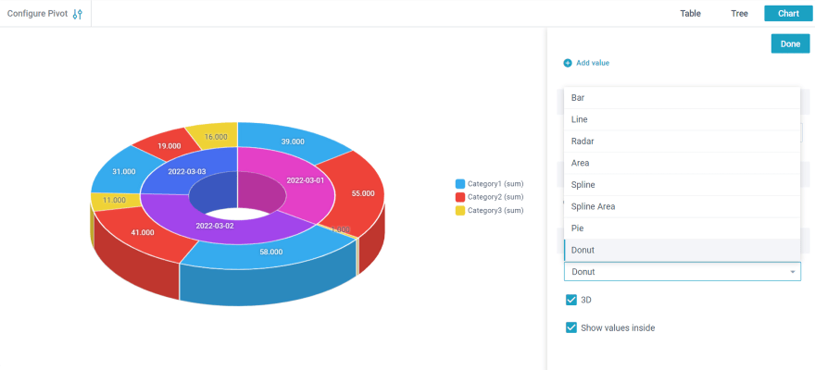Click Category2 red legend swatch
Screen dimensions: 815x370
point(460,197)
